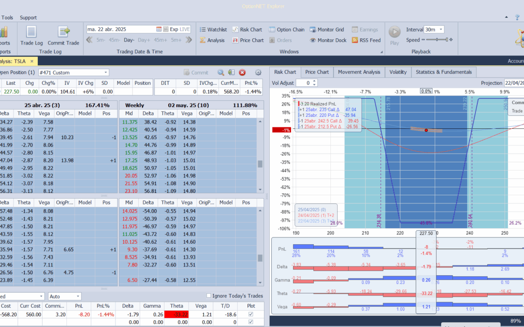Switch to the Volatility tab

[x=398, y=72]
